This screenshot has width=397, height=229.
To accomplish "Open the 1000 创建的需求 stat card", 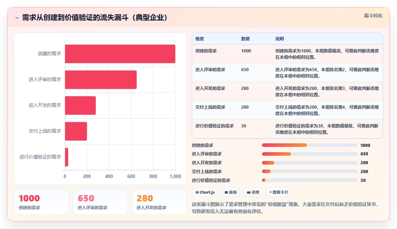I will click(41, 202).
